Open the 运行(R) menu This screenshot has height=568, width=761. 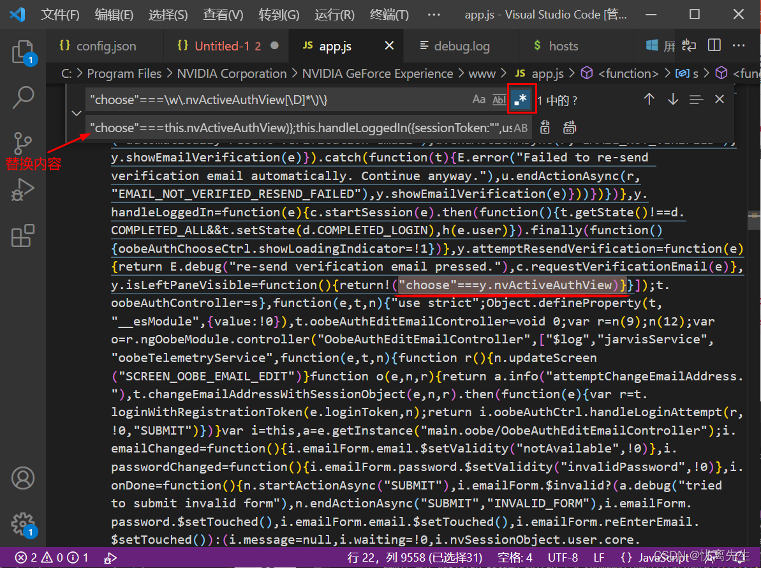pos(334,15)
